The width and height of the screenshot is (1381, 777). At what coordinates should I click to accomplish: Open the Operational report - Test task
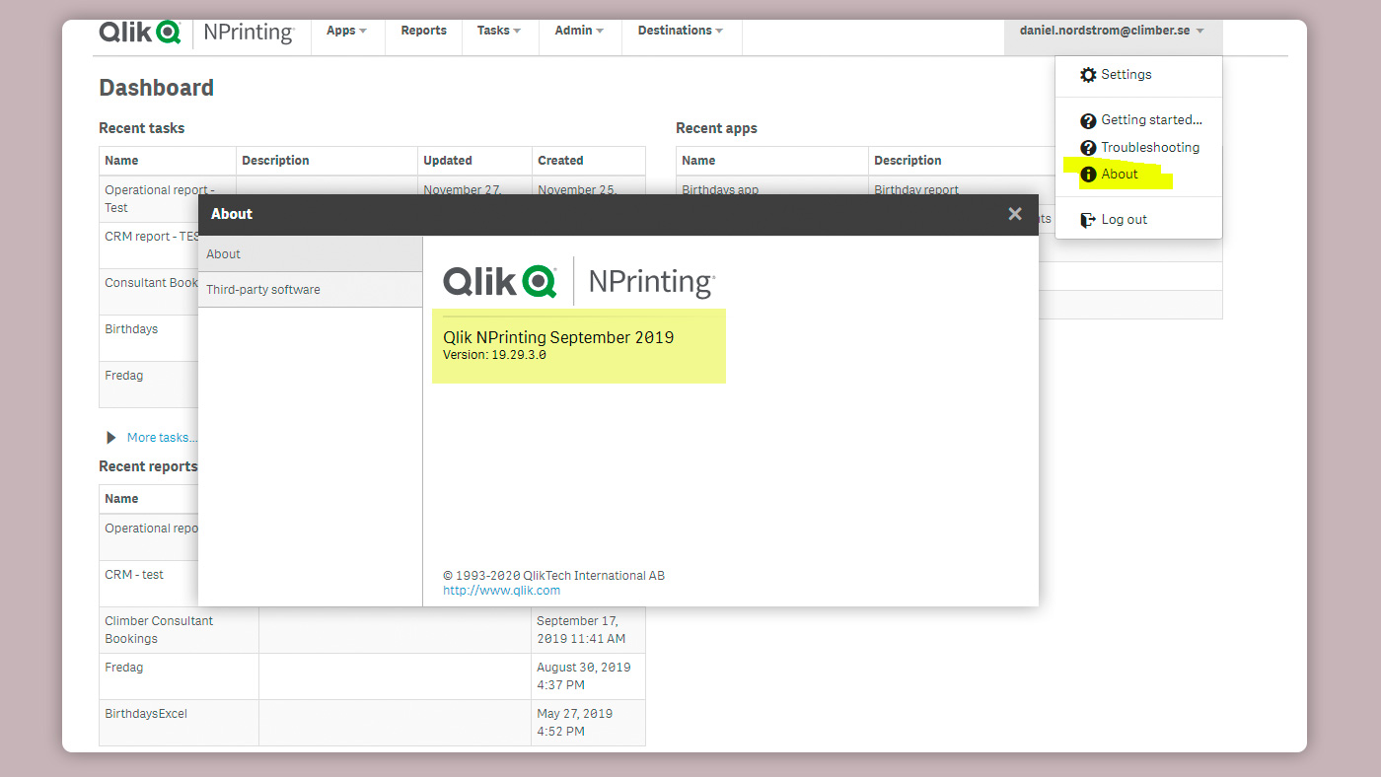(160, 199)
